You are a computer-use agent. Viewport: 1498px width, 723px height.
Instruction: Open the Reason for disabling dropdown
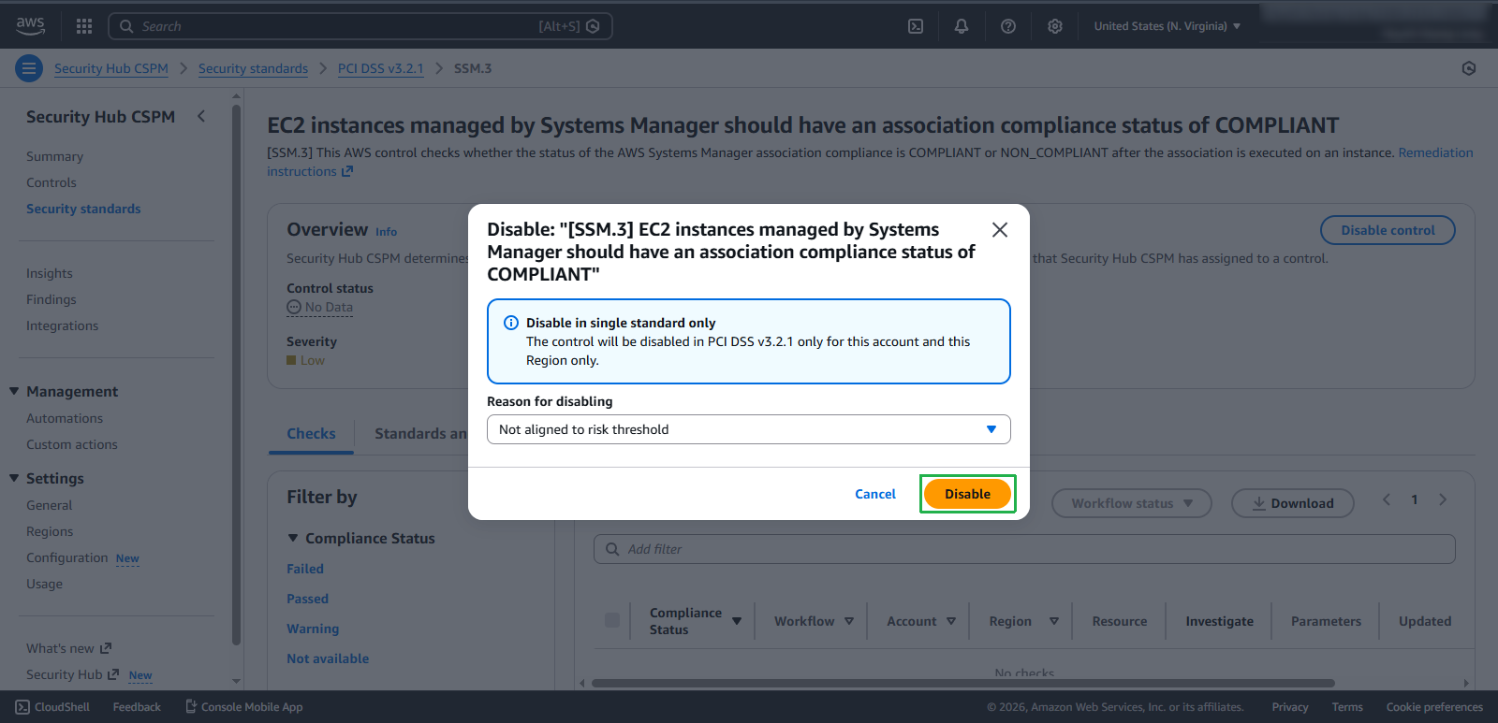(748, 429)
